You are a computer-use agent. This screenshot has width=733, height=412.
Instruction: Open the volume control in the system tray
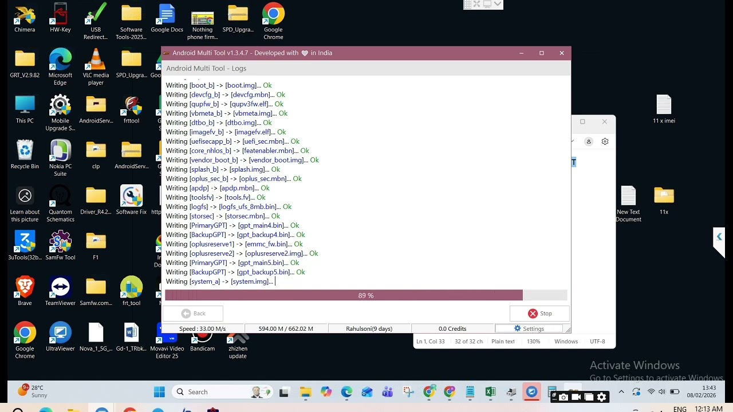tap(662, 392)
